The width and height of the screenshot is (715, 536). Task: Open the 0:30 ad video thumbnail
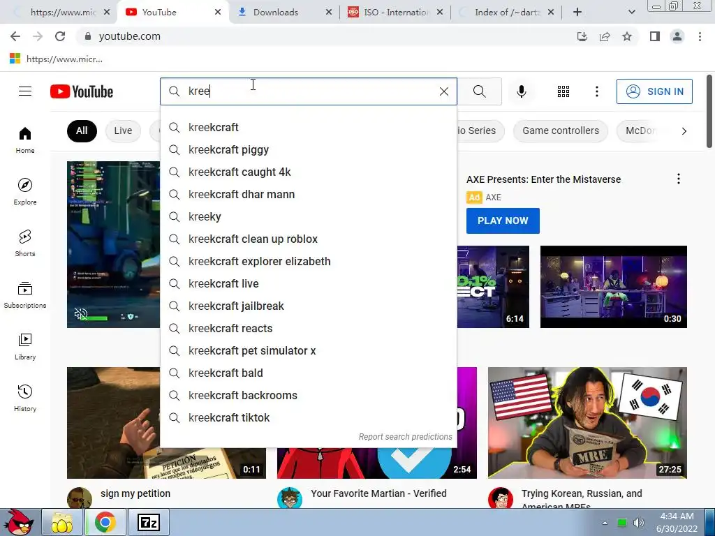pos(613,287)
